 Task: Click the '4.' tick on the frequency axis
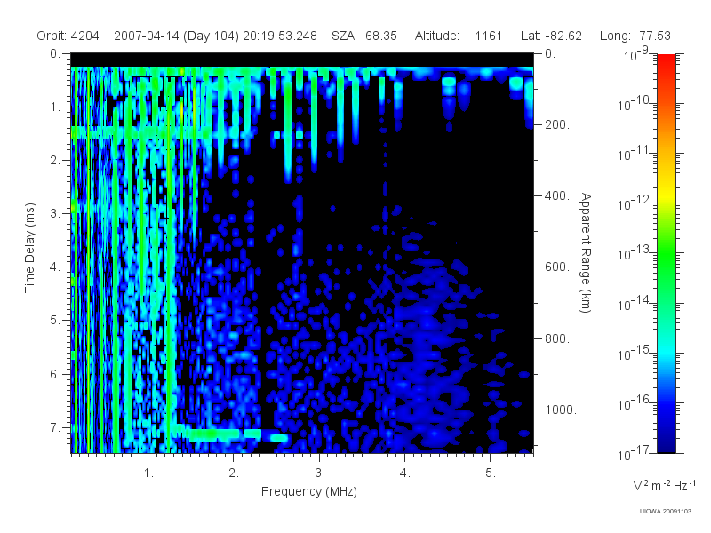click(405, 473)
